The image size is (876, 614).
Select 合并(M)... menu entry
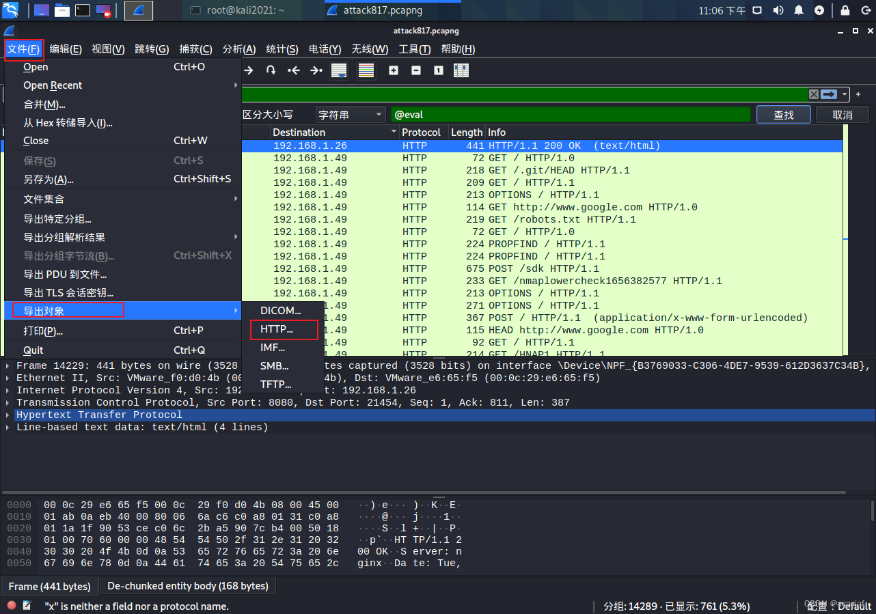[x=123, y=104]
